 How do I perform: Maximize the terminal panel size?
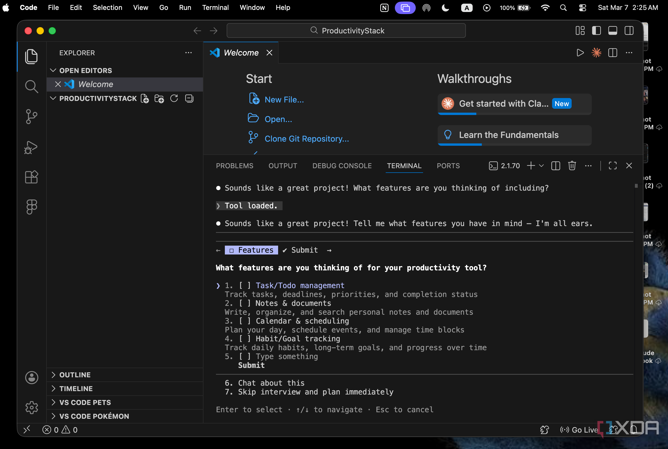(x=613, y=166)
